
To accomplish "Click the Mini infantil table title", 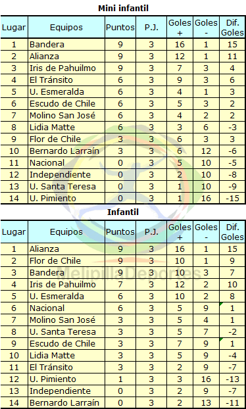I will [x=123, y=8].
